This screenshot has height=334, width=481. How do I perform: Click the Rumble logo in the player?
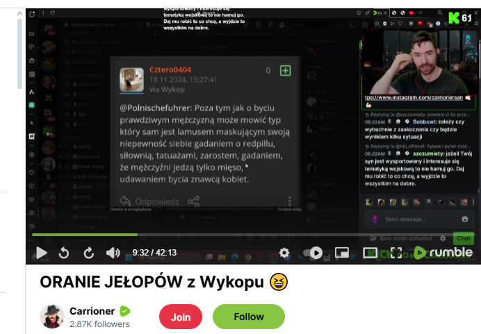coord(443,253)
